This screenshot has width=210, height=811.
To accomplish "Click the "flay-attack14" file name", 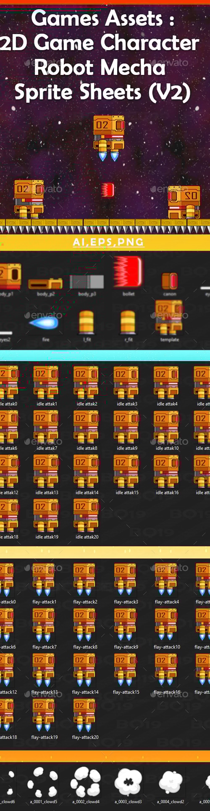I will coord(85,692).
